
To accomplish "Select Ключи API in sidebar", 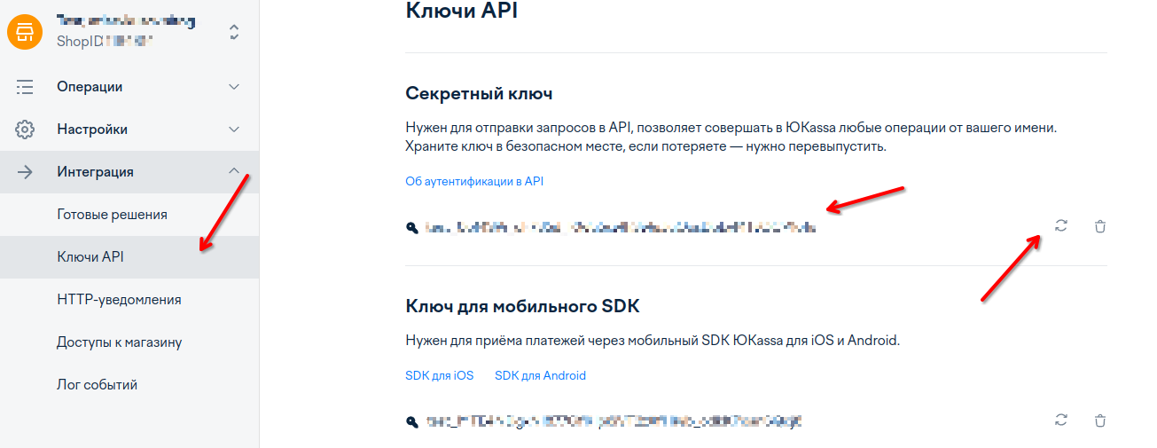I will pyautogui.click(x=90, y=257).
